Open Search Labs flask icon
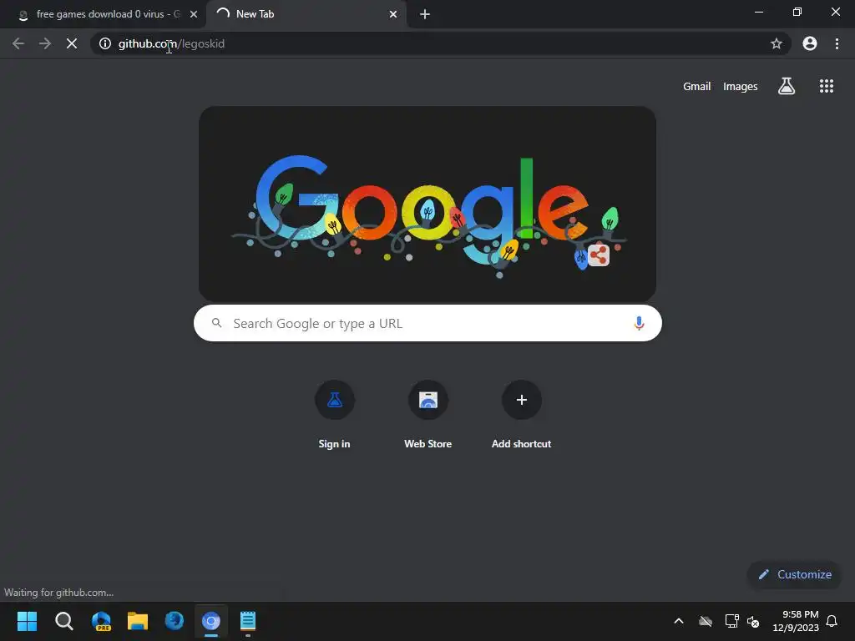This screenshot has height=641, width=855. pos(787,86)
